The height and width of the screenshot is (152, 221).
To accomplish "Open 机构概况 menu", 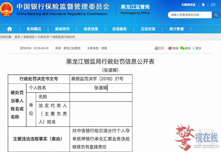I will tap(34, 29).
